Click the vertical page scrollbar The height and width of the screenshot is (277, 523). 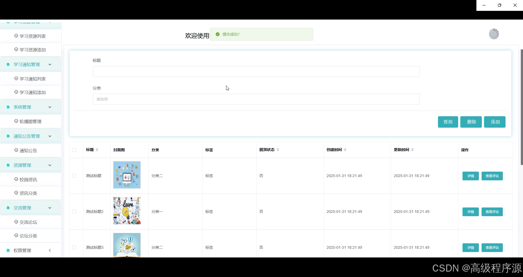click(x=522, y=107)
